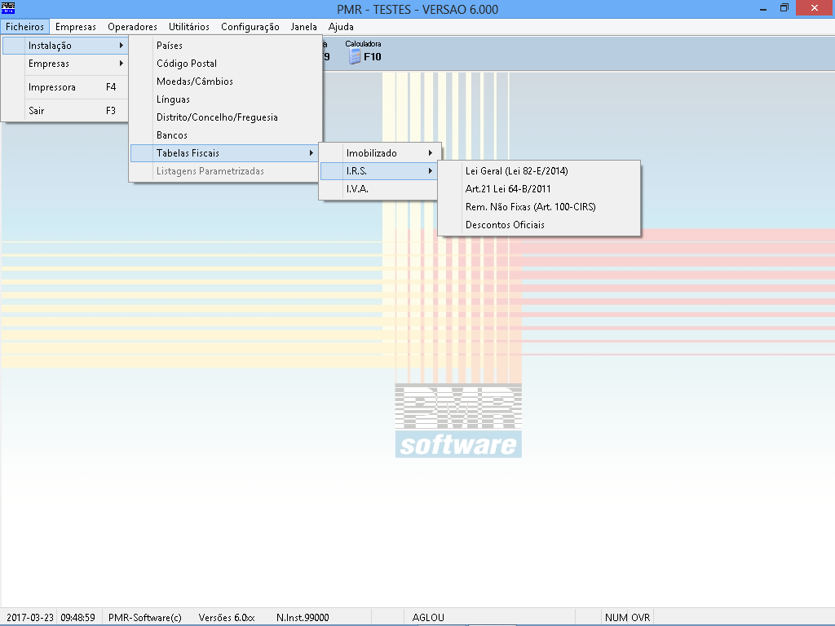The width and height of the screenshot is (835, 626).
Task: Click N.Inst.99000 status text
Action: click(303, 618)
